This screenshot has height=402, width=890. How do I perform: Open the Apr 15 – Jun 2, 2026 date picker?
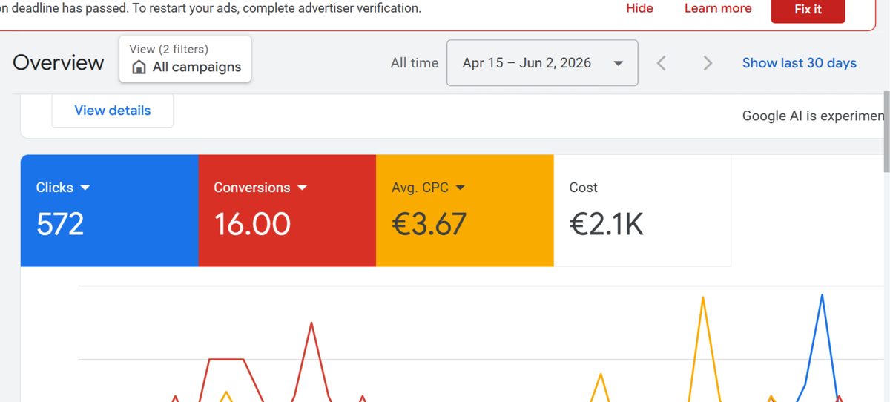point(542,63)
